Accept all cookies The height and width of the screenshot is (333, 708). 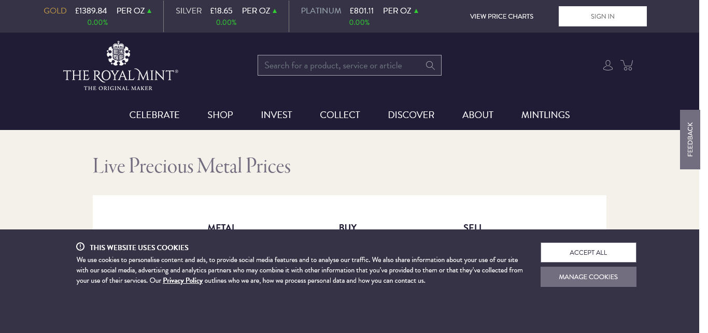tap(588, 253)
